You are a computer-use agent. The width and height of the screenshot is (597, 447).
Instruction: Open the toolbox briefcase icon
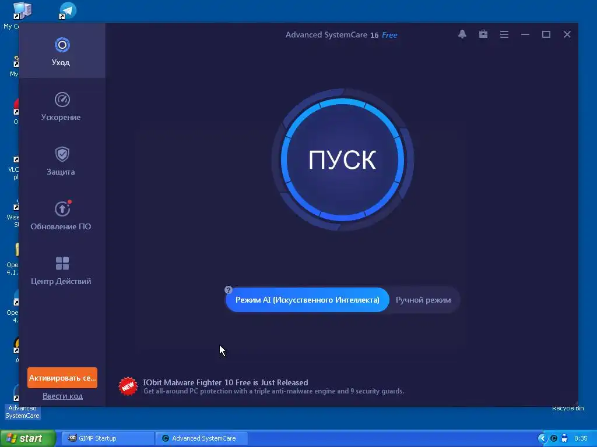[x=483, y=34]
